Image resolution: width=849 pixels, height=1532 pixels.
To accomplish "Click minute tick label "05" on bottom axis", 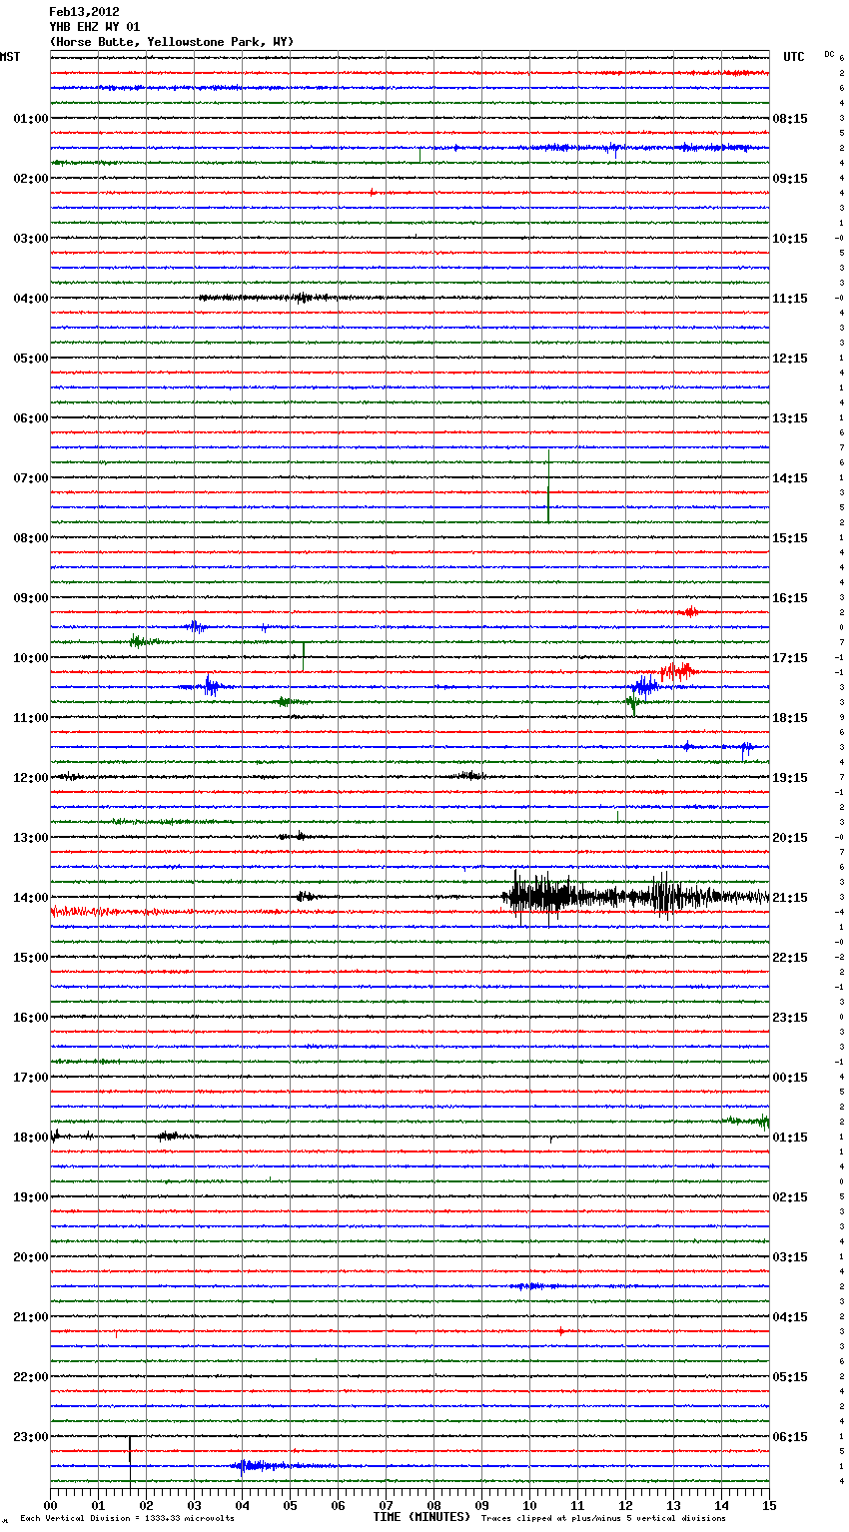I will [290, 1505].
